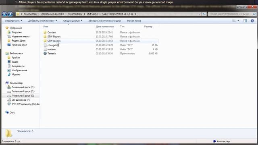Select Библиотеки in the navigation pane
Viewport: 258px width, 145px height.
[x=16, y=53]
